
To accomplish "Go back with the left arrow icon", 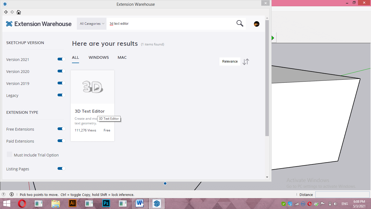I will click(6, 12).
